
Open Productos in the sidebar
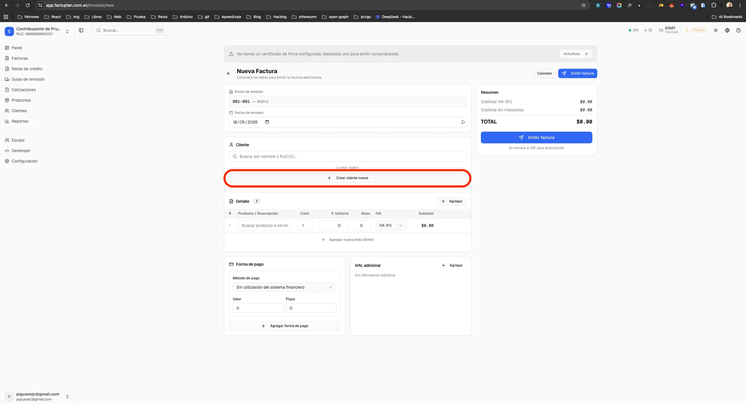[x=21, y=100]
